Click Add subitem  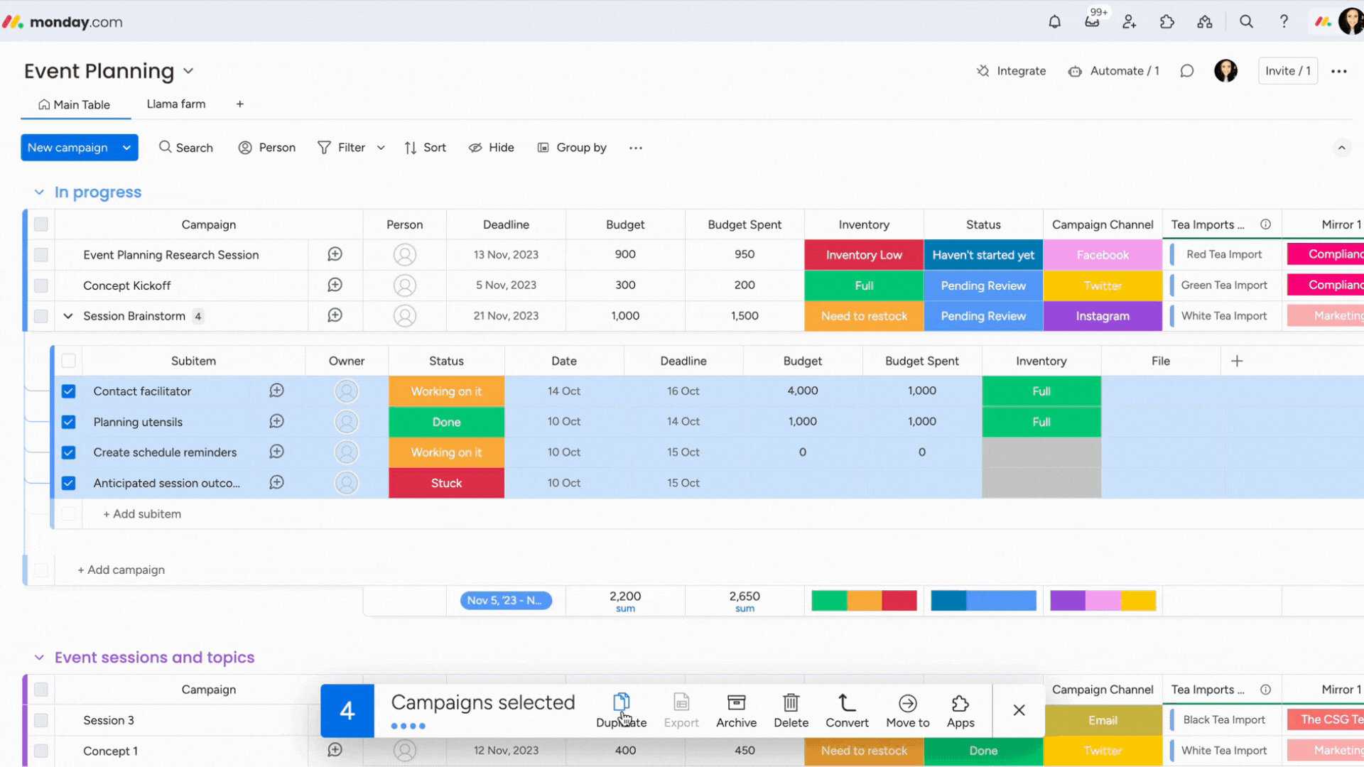[x=142, y=513]
